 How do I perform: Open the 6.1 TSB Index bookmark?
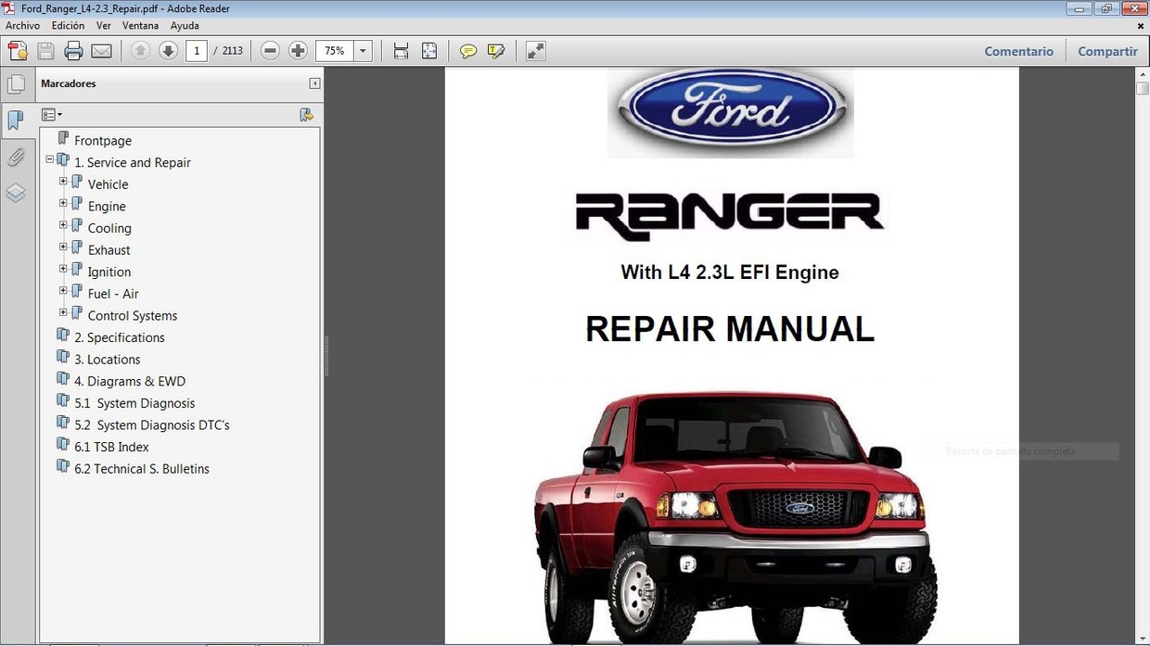111,447
